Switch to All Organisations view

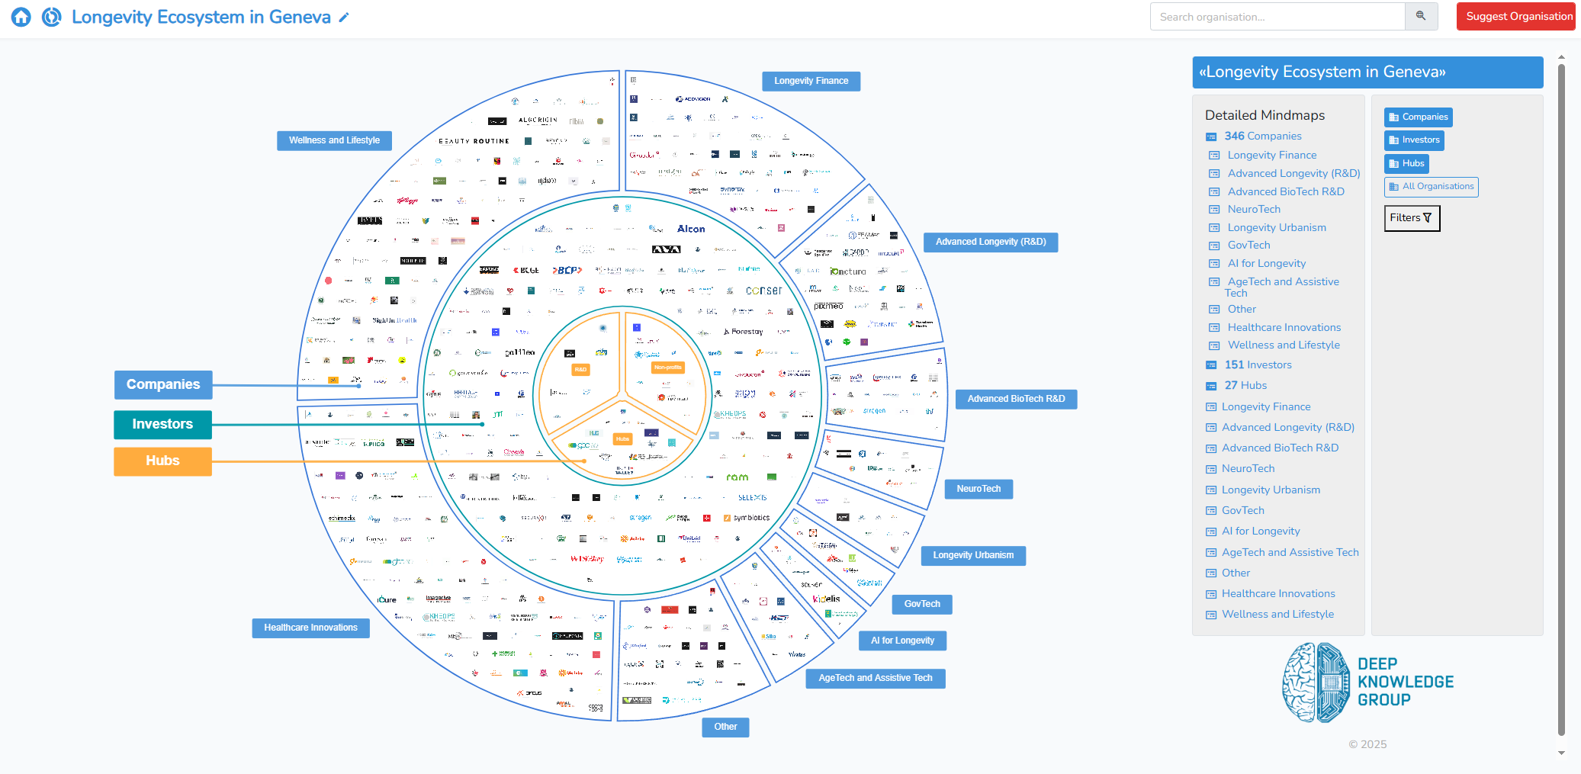click(x=1431, y=187)
